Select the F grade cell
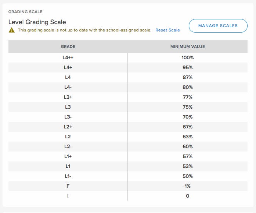Screen dimensions: 256x213 [x=68, y=186]
